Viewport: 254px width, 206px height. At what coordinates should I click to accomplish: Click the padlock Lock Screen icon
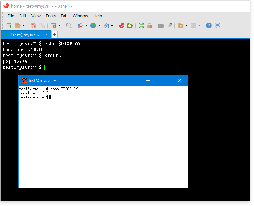tap(150, 25)
